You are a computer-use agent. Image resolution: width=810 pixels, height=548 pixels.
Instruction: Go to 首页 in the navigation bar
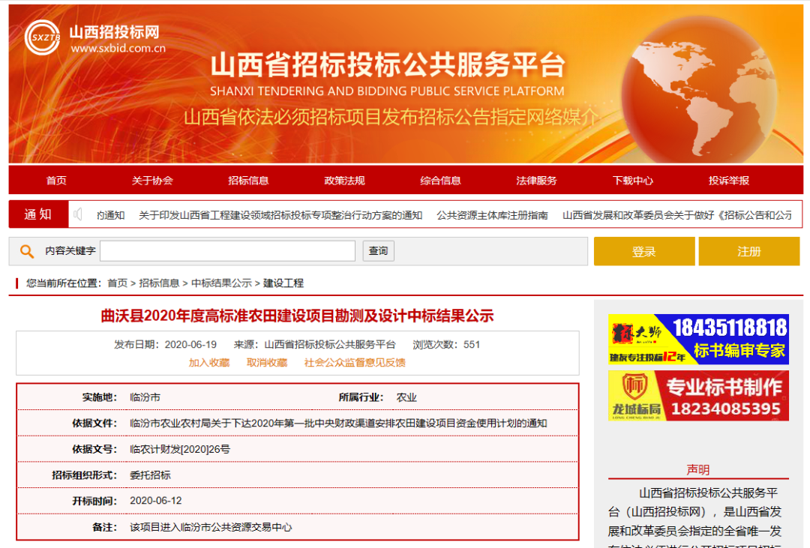coord(56,180)
